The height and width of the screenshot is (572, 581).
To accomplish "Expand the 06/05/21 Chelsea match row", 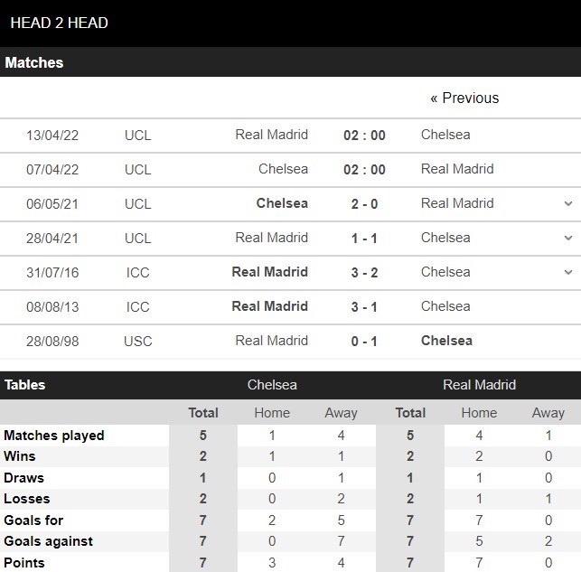I will click(567, 203).
